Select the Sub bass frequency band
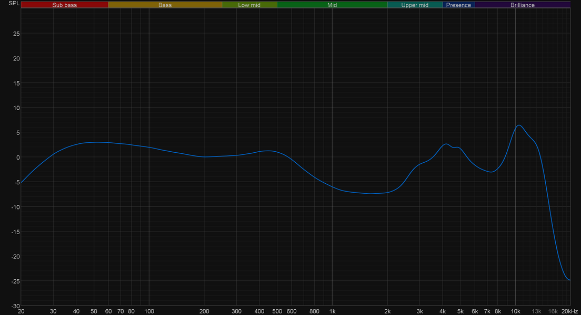Viewport: 581px width, 315px height. 65,5
